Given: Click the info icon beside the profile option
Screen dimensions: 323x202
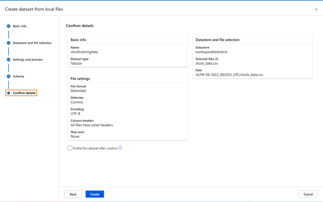Looking at the screenshot, I should 121,148.
